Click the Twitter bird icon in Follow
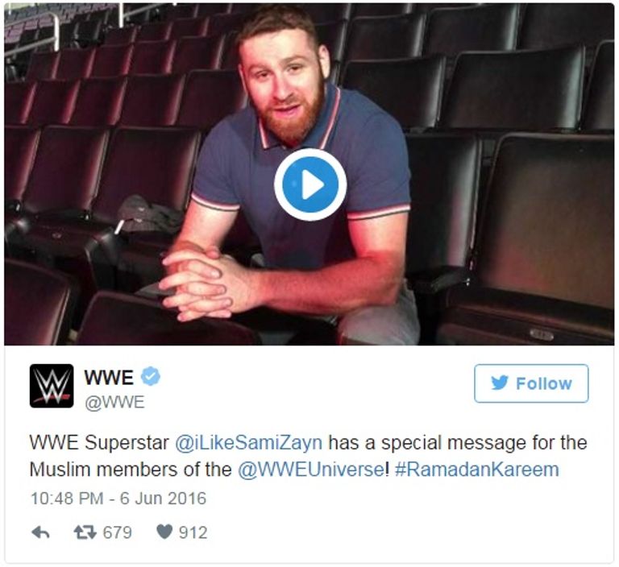This screenshot has height=567, width=619. 500,383
